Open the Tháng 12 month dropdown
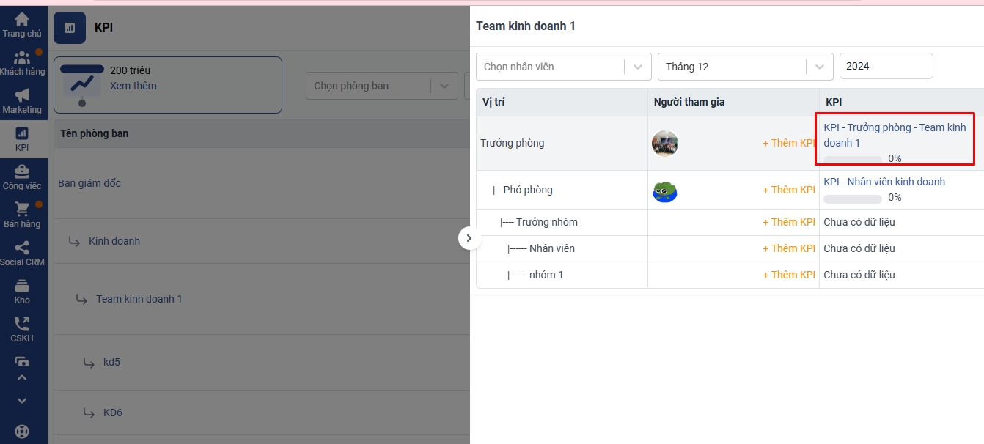The image size is (984, 444). [x=745, y=67]
